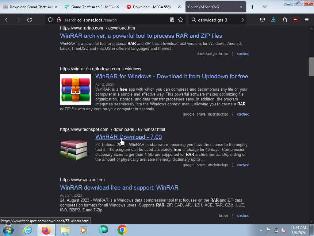Open more options dots for rarlab result
Screen dimensions: 314x236
(233, 54)
